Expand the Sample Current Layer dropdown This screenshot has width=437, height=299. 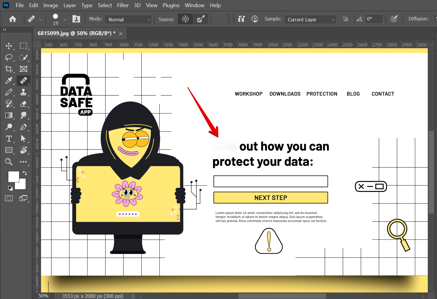point(310,19)
